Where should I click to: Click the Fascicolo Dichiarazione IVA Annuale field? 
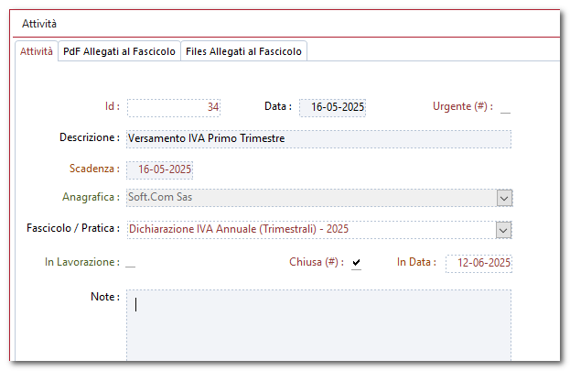pyautogui.click(x=309, y=229)
